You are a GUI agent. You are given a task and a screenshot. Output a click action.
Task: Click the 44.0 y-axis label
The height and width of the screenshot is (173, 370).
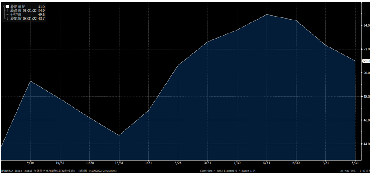(x=366, y=144)
